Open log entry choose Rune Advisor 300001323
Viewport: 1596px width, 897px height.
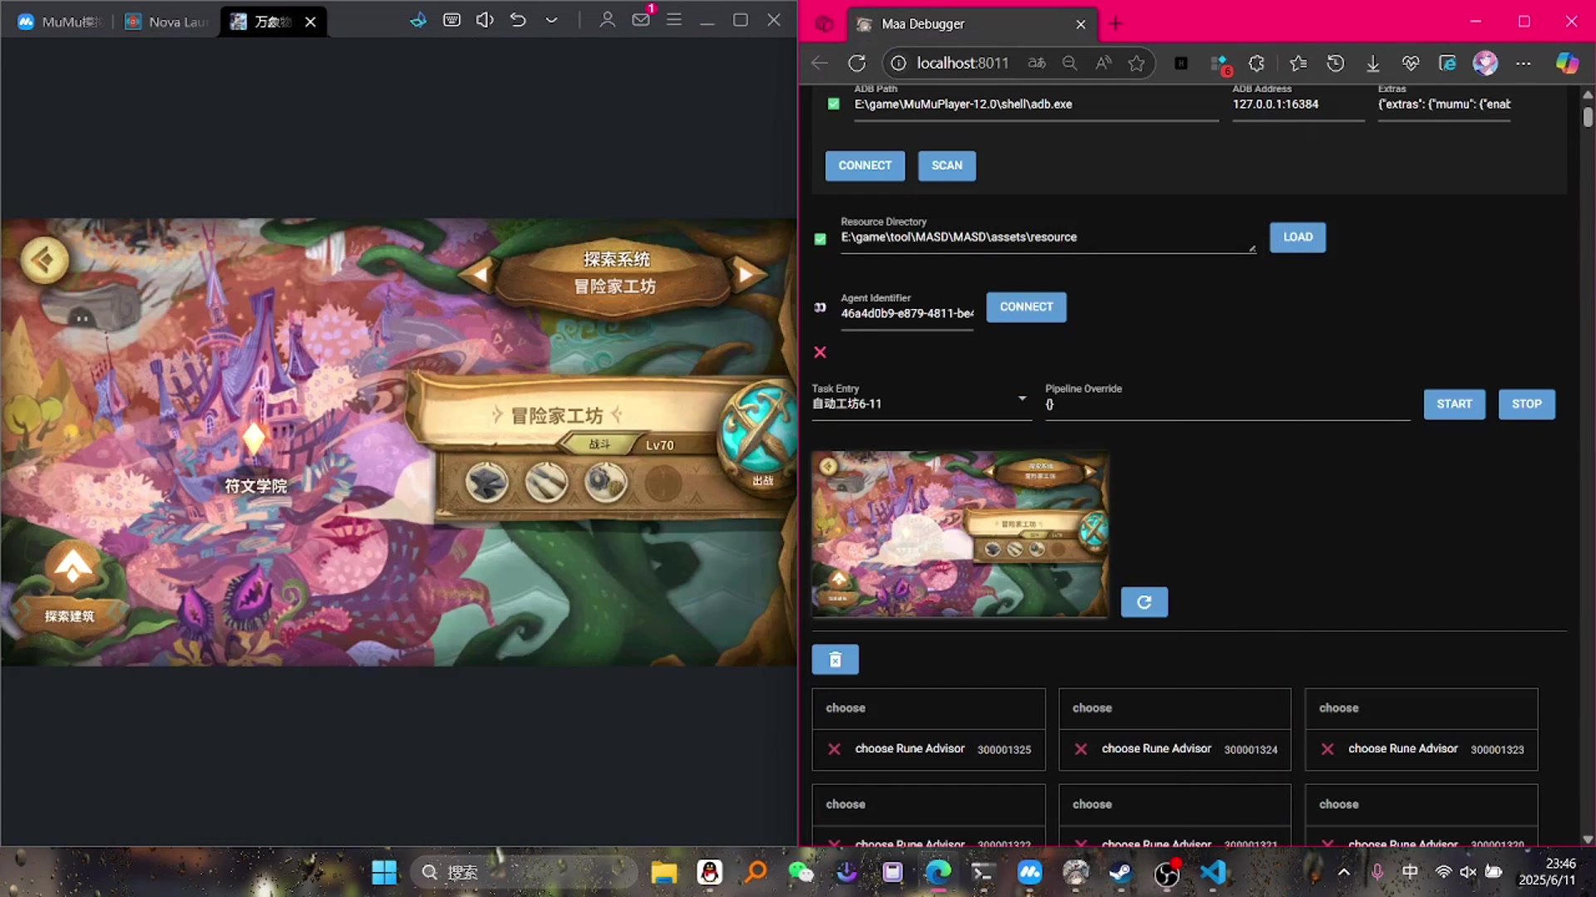coord(1421,749)
